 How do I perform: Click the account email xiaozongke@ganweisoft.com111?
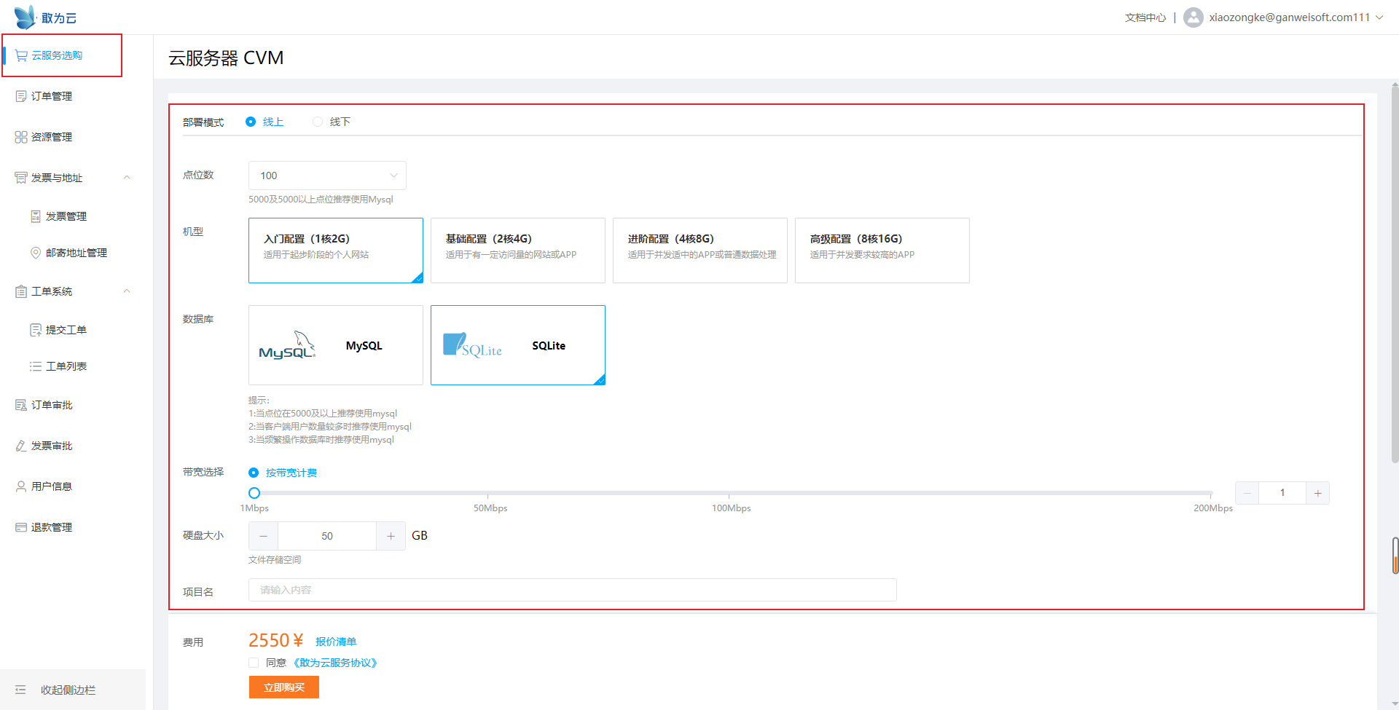[1290, 17]
